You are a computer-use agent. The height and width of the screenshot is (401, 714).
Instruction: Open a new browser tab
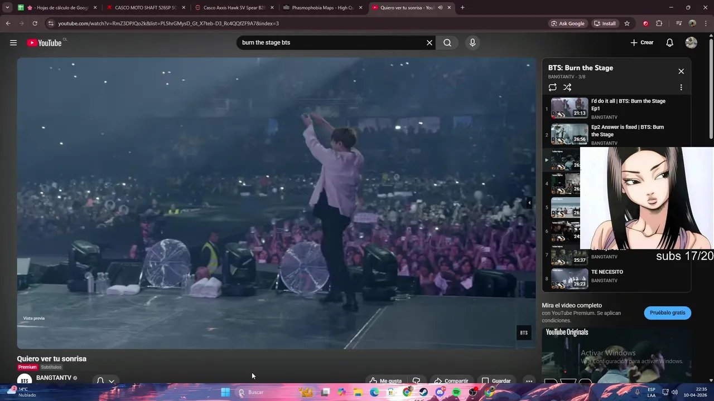[462, 8]
